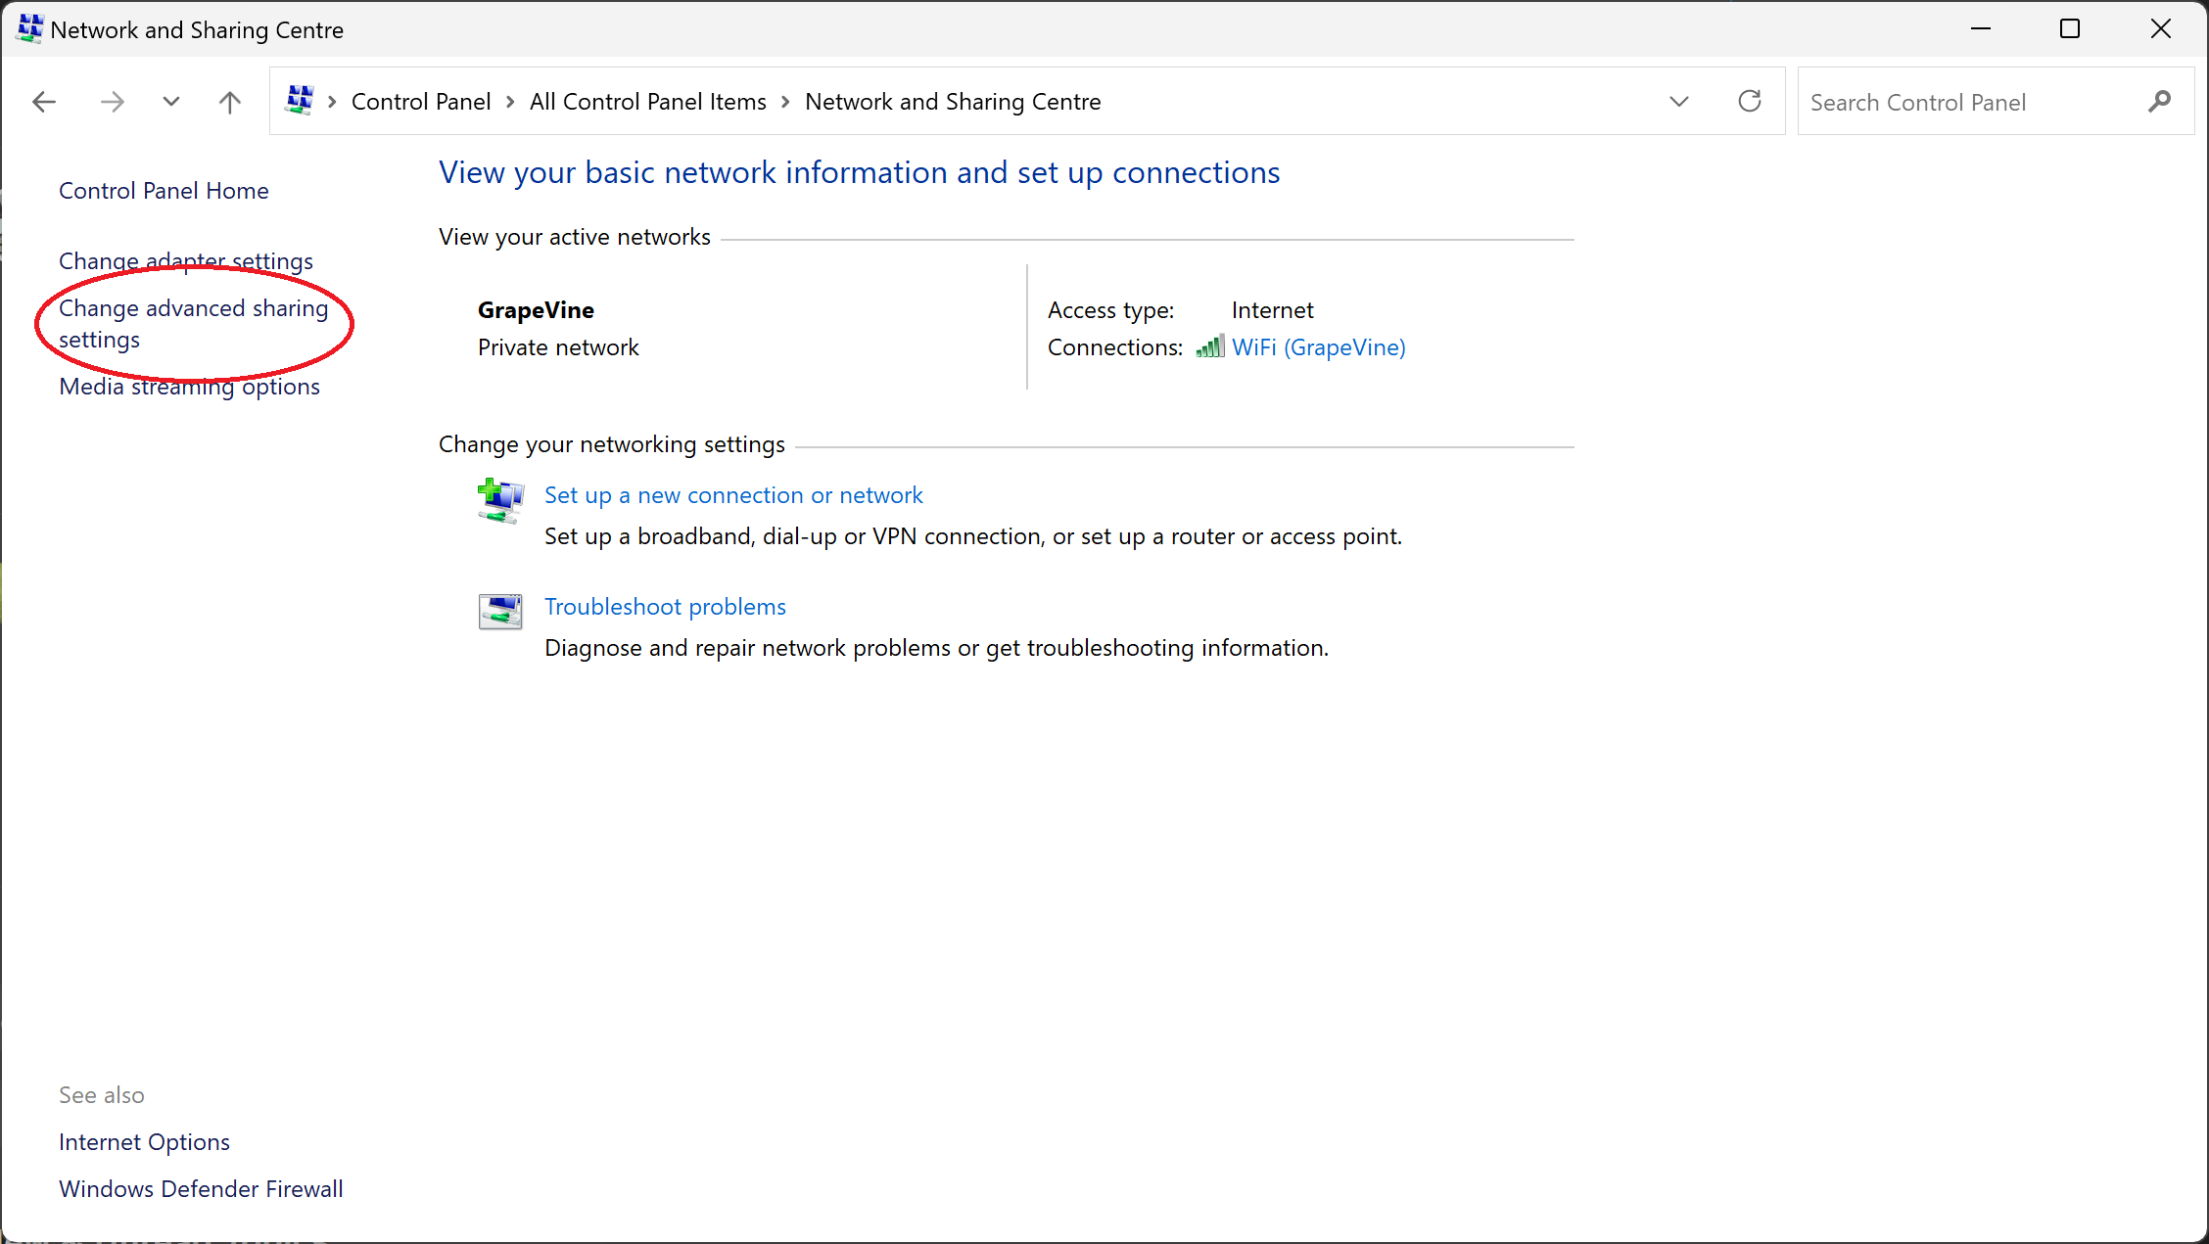2209x1244 pixels.
Task: Click the Refresh icon in address bar
Action: [1749, 101]
